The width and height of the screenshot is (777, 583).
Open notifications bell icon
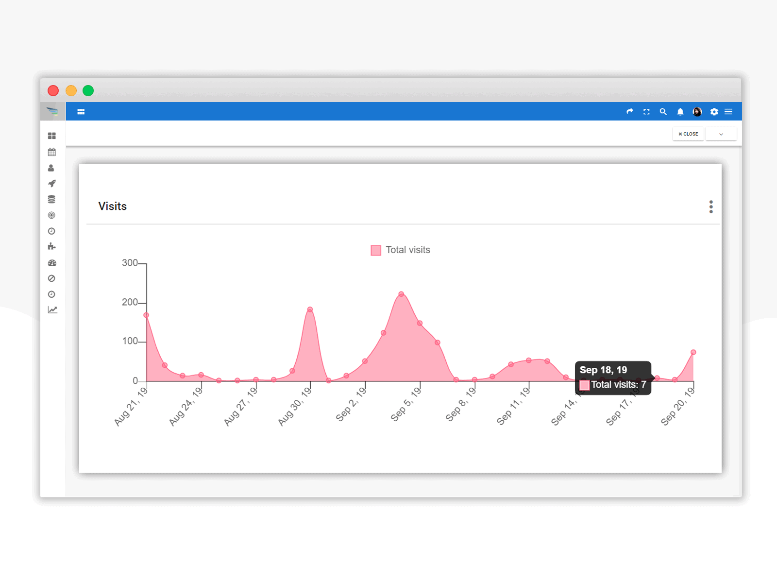click(680, 112)
